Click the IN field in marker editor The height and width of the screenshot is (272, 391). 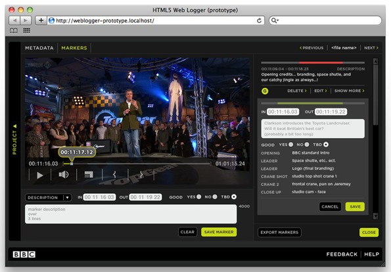(283, 112)
